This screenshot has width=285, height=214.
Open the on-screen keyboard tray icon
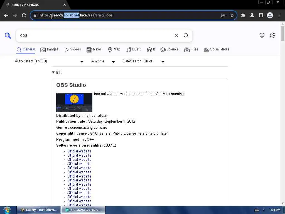point(256,210)
